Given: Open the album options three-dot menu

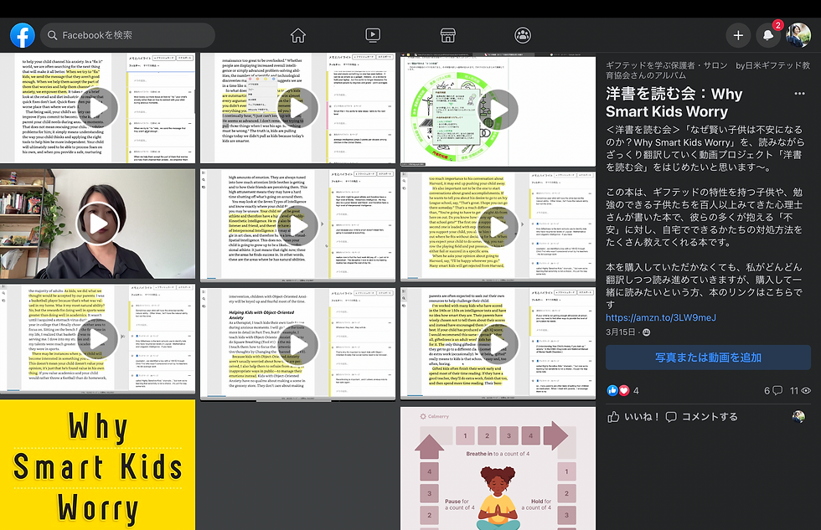Looking at the screenshot, I should (799, 94).
